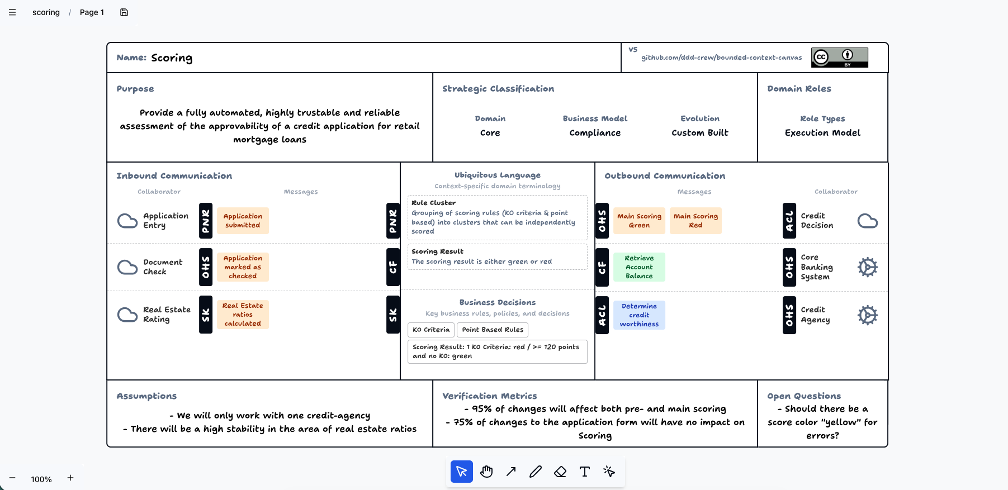Select the Rule Cluster definition box

tap(498, 217)
